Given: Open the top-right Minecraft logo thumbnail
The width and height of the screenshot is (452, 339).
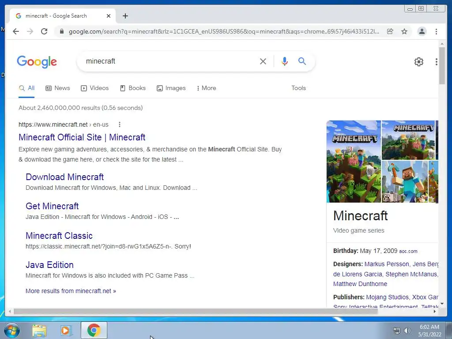Looking at the screenshot, I should pyautogui.click(x=408, y=140).
